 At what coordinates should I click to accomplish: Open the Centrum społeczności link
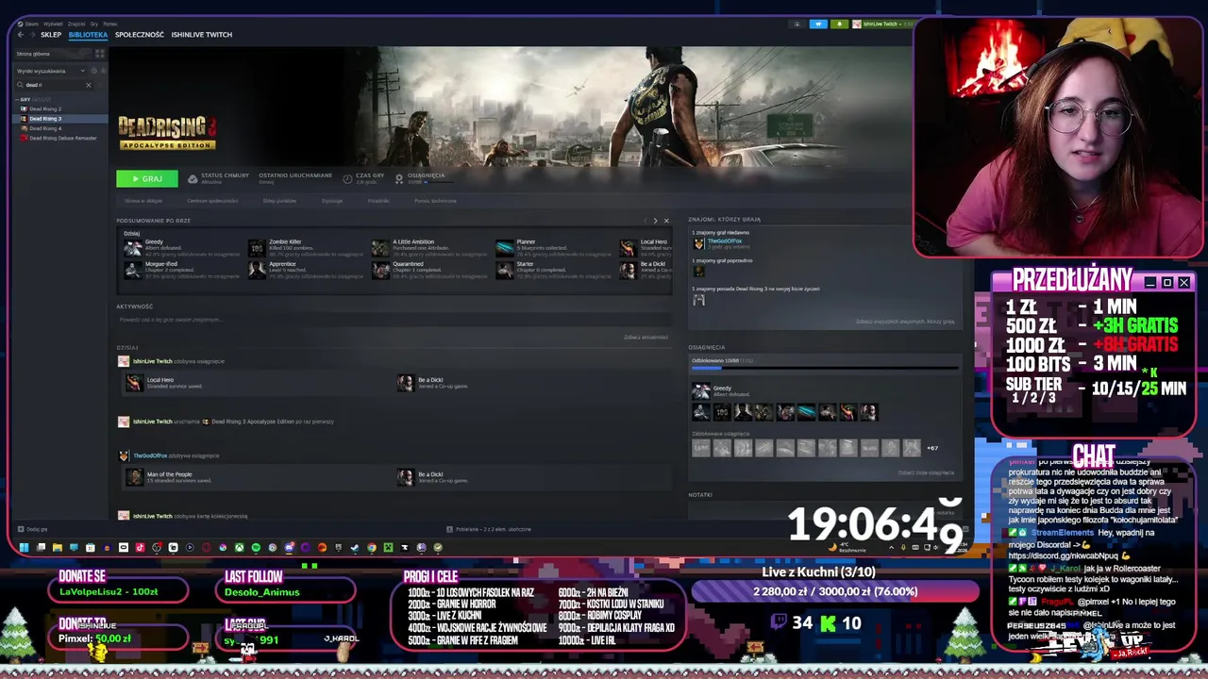(212, 201)
